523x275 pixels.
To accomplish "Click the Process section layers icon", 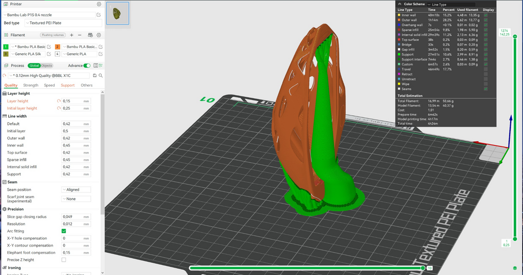I will coord(6,66).
